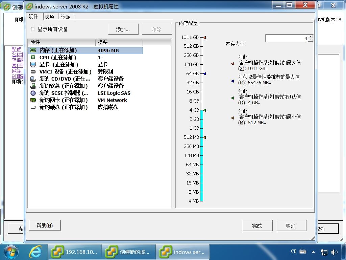Click the vSphere icon in dialog title bar
The image size is (346, 260).
(x=29, y=7)
